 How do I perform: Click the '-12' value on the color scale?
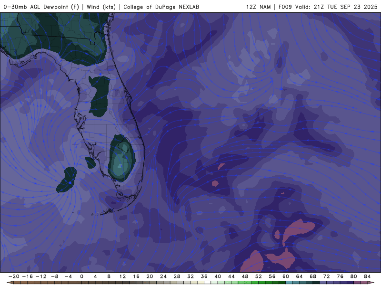pos(41,276)
